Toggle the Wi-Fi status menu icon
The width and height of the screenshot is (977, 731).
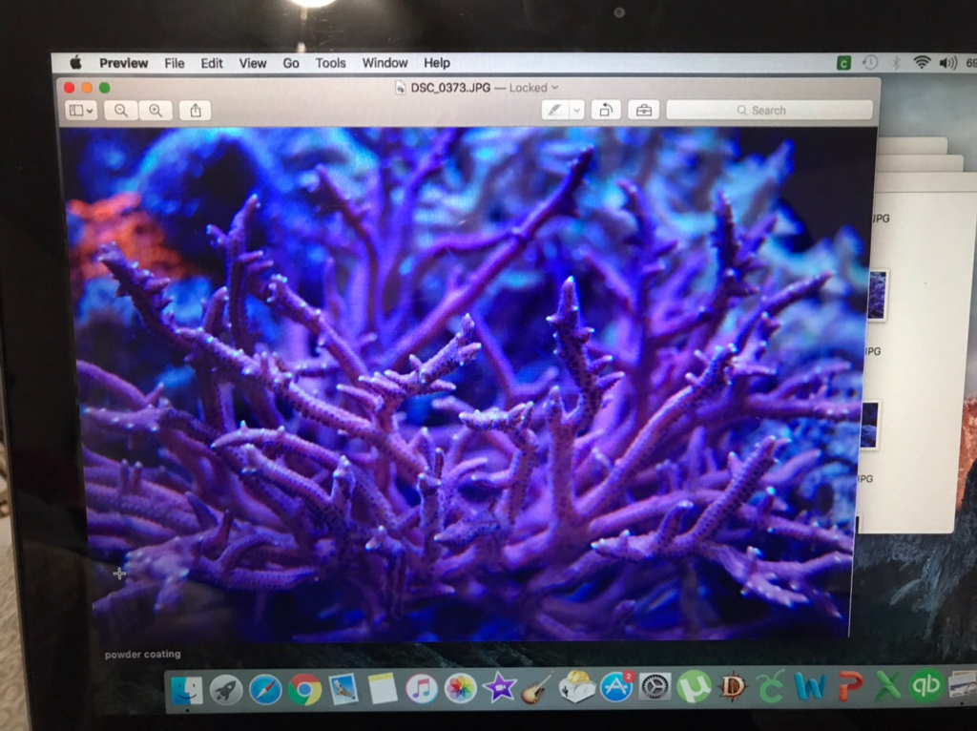pos(922,62)
